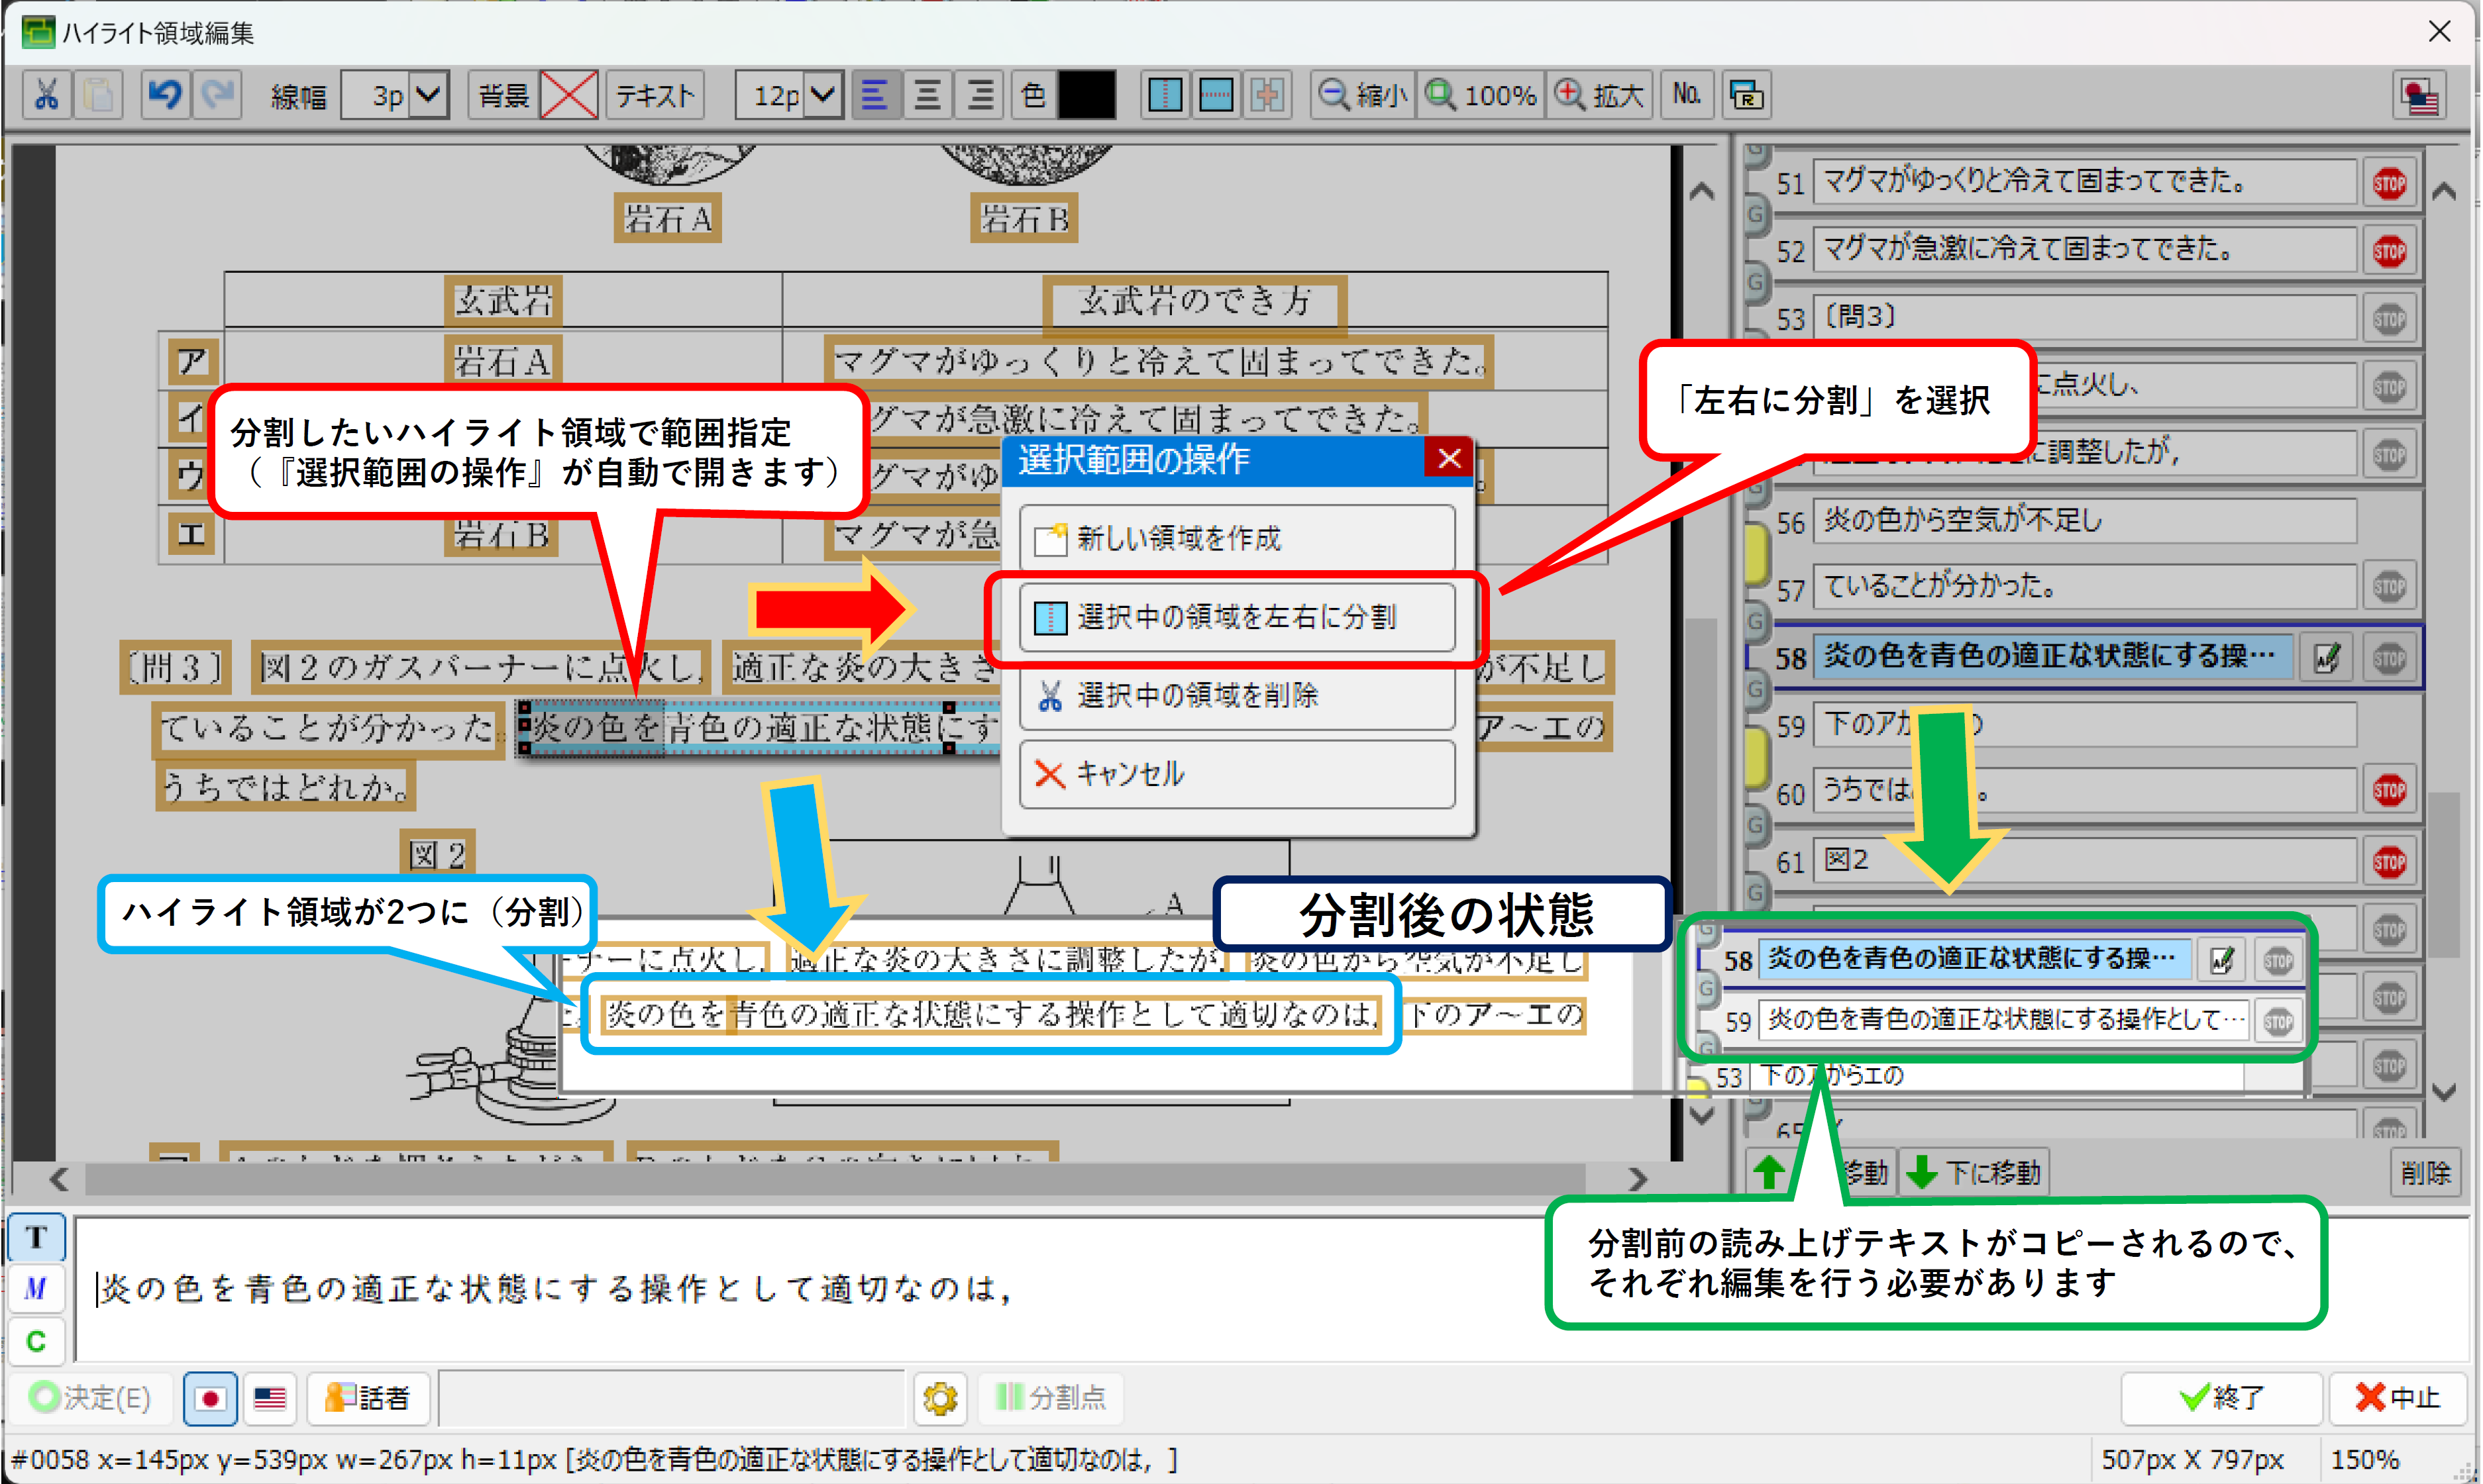This screenshot has height=1484, width=2483.
Task: Click the edit note icon on row 58
Action: click(2327, 657)
